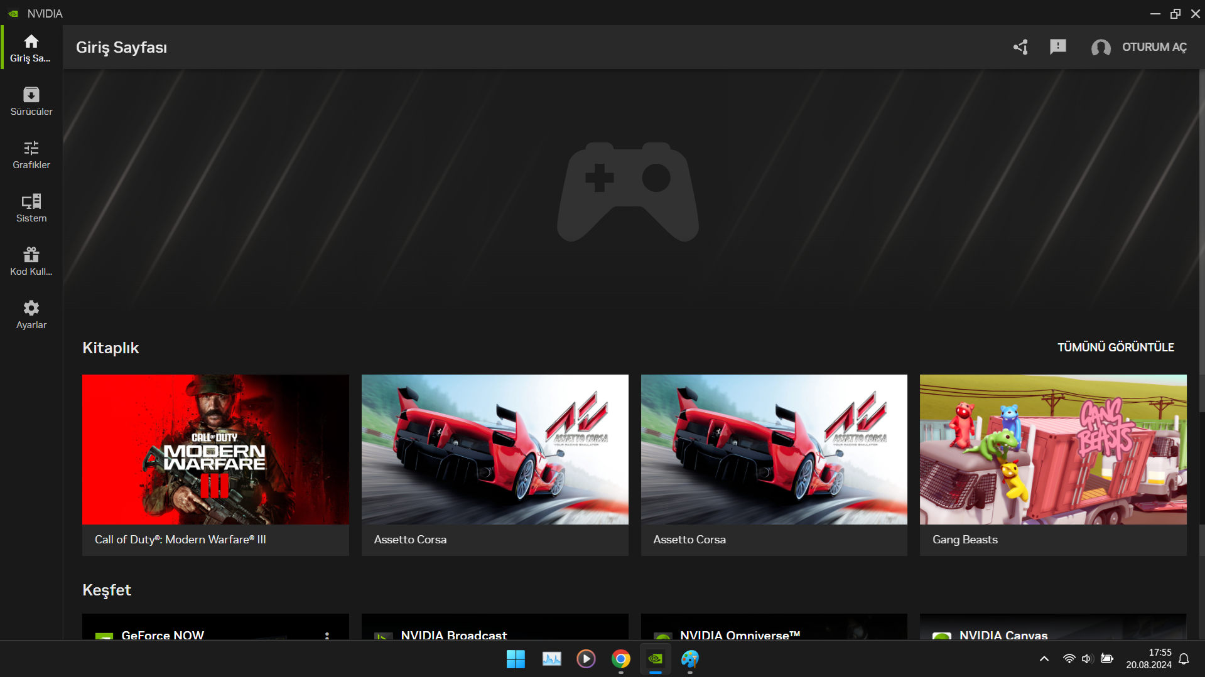The height and width of the screenshot is (677, 1205).
Task: Go to the Grafikler graphics settings
Action: point(31,154)
